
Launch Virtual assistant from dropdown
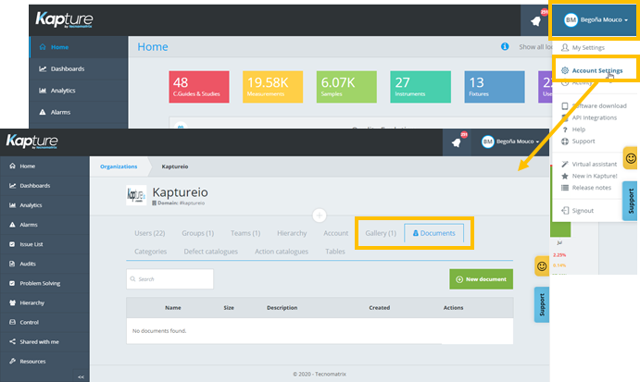589,165
